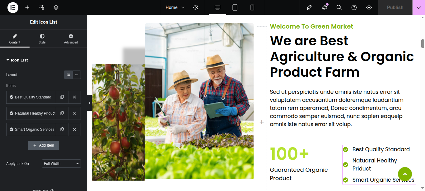Viewport: 425px width, 191px height.
Task: Remove the Smart Organic Services item
Action: point(74,130)
